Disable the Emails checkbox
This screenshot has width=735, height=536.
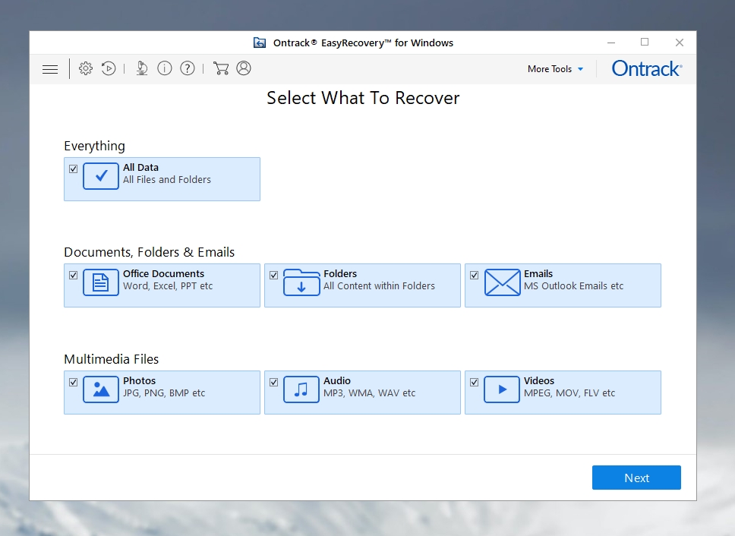[x=475, y=275]
